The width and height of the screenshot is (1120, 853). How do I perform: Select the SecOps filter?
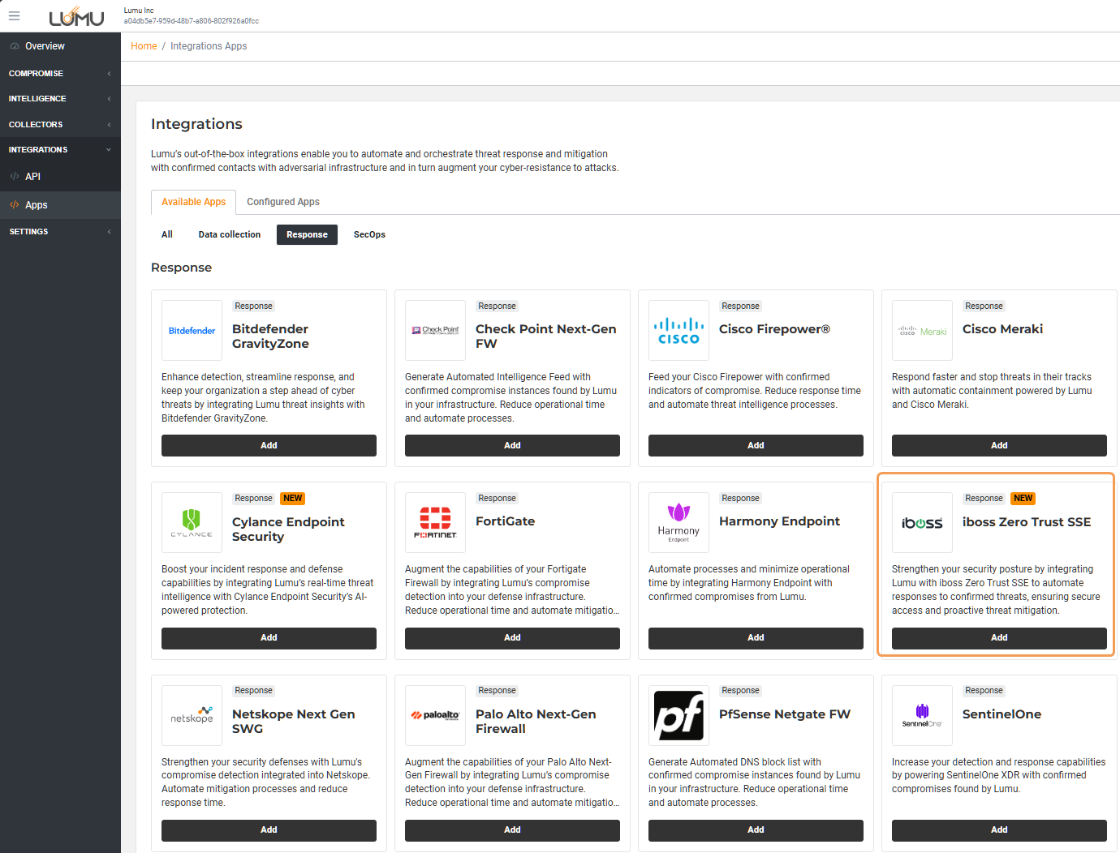point(369,235)
